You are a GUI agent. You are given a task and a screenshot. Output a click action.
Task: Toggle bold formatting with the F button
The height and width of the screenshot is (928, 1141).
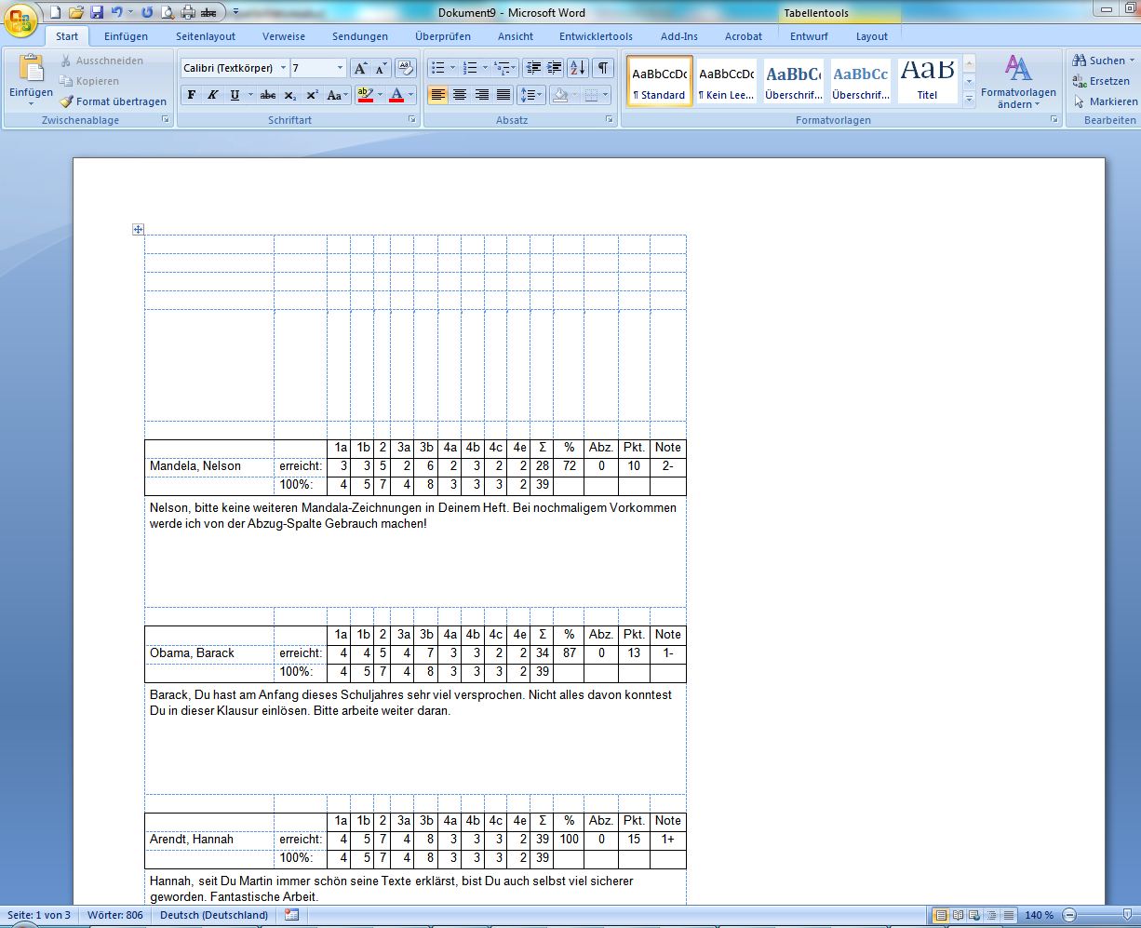coord(191,95)
